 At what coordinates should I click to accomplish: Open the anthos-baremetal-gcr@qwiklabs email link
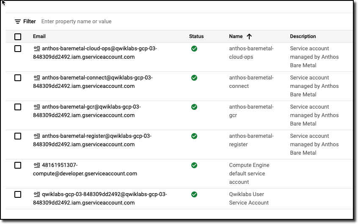pos(87,111)
